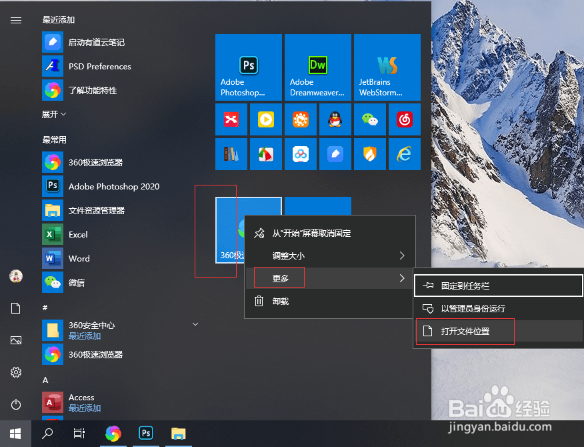Open taskbar Search magnifier

pyautogui.click(x=47, y=434)
